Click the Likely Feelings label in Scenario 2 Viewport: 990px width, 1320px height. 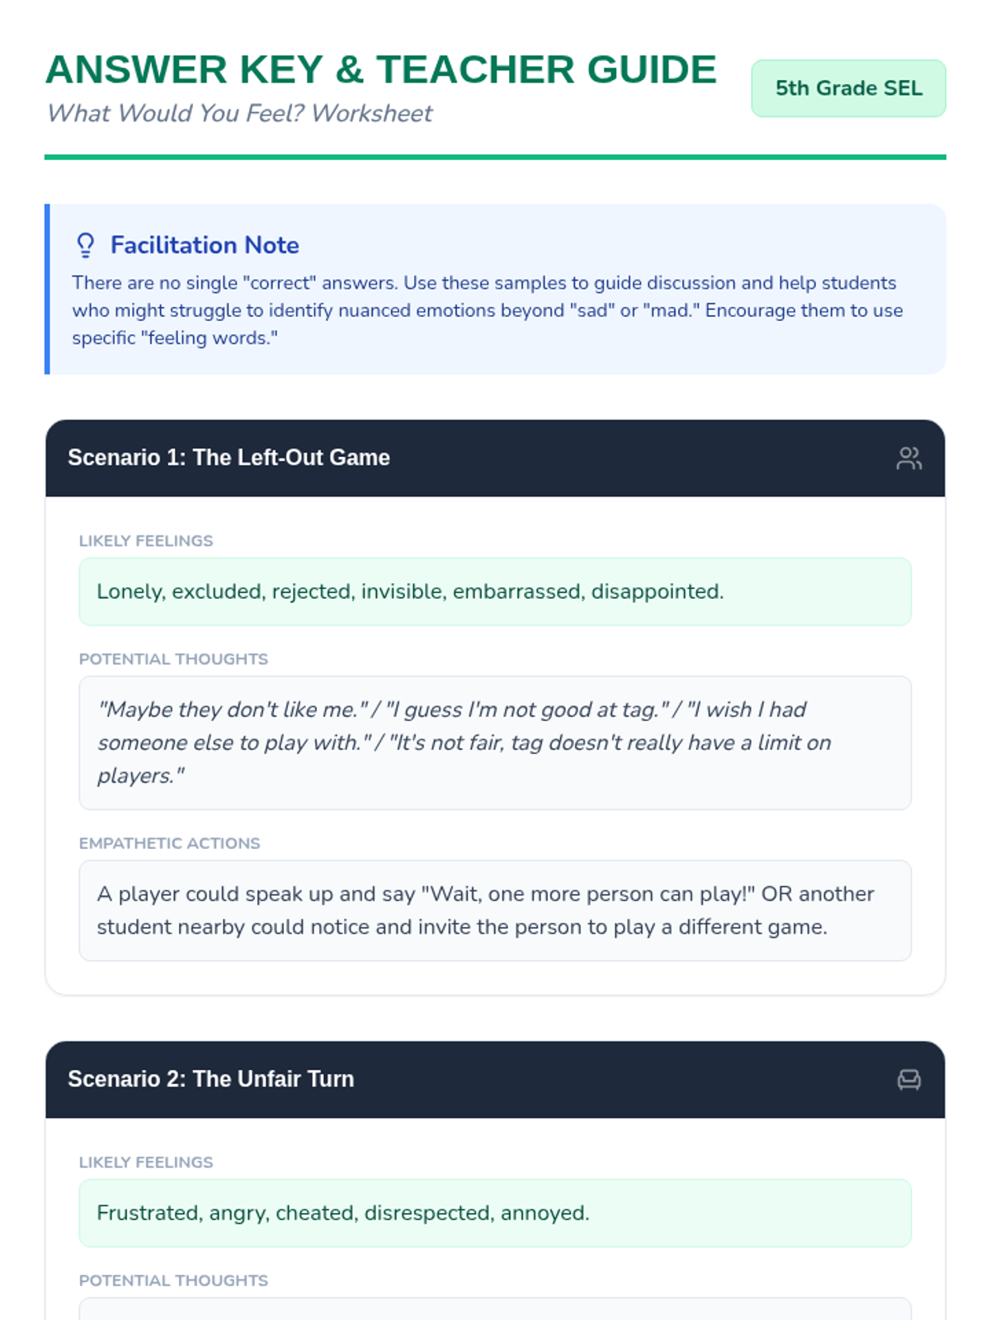[x=146, y=1162]
